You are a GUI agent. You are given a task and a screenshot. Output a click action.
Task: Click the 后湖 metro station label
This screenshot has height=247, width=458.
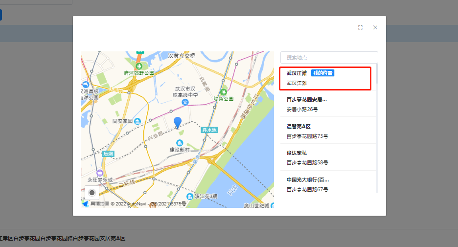(108, 154)
